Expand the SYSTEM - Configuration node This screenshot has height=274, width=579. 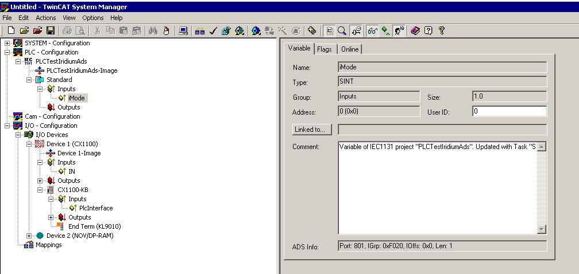tap(7, 43)
